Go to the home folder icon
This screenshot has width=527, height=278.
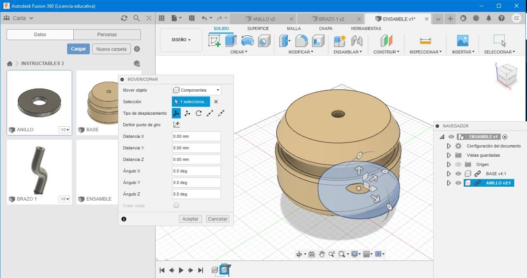coord(9,64)
